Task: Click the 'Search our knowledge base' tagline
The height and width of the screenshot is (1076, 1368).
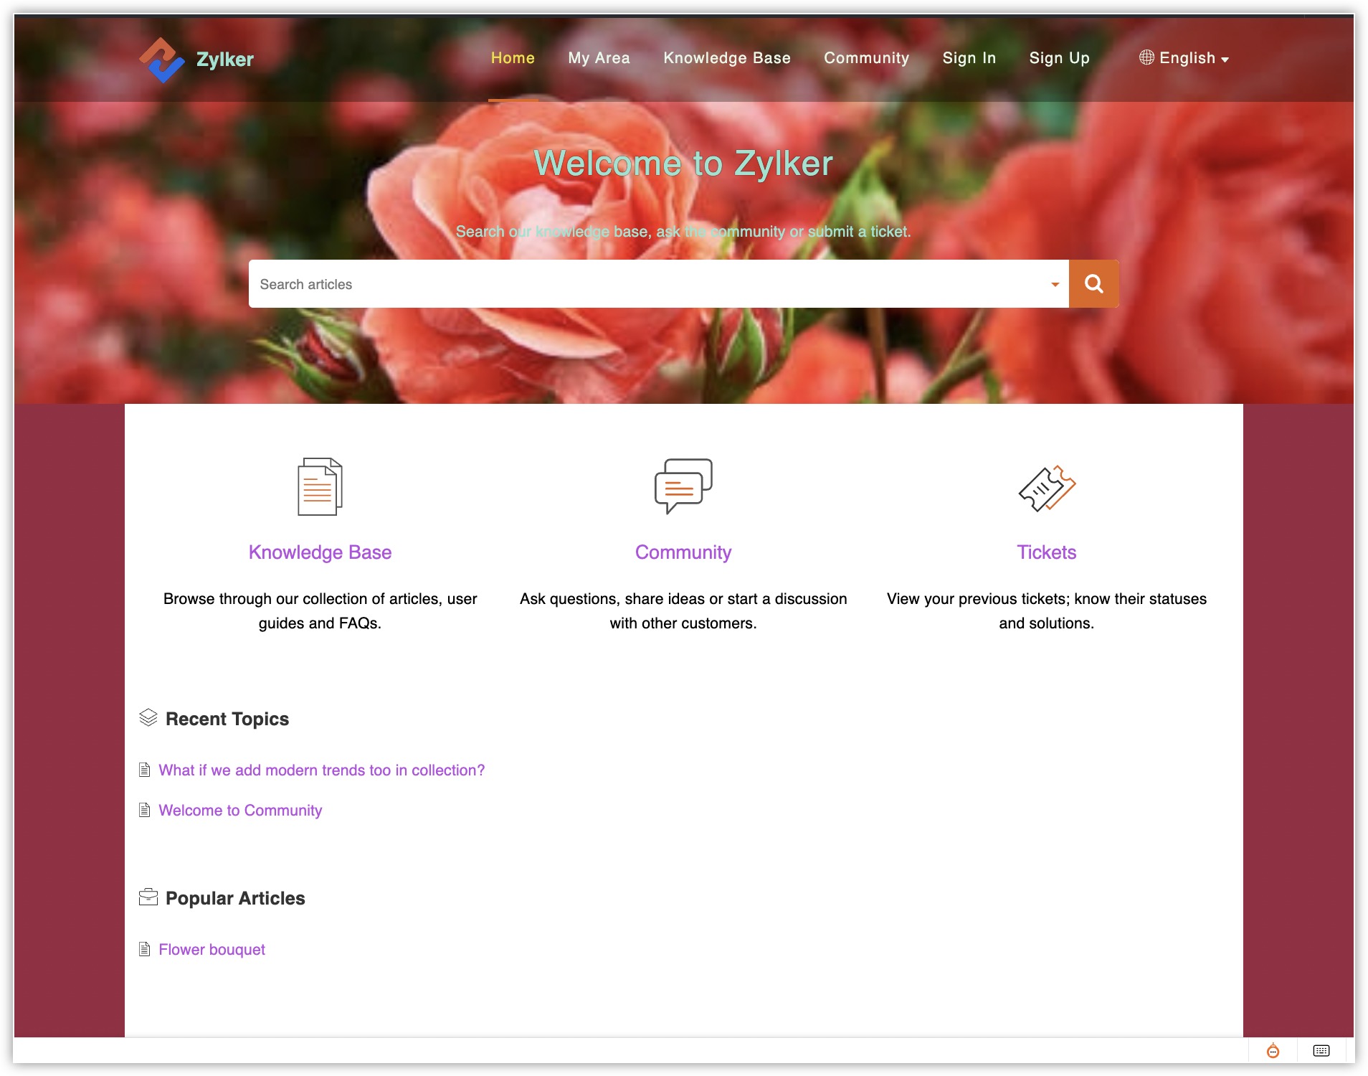Action: pos(683,232)
